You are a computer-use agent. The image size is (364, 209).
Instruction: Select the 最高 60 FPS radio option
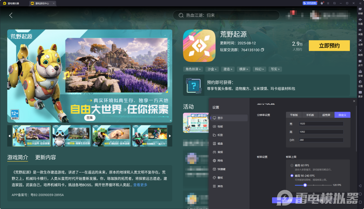[292, 165]
